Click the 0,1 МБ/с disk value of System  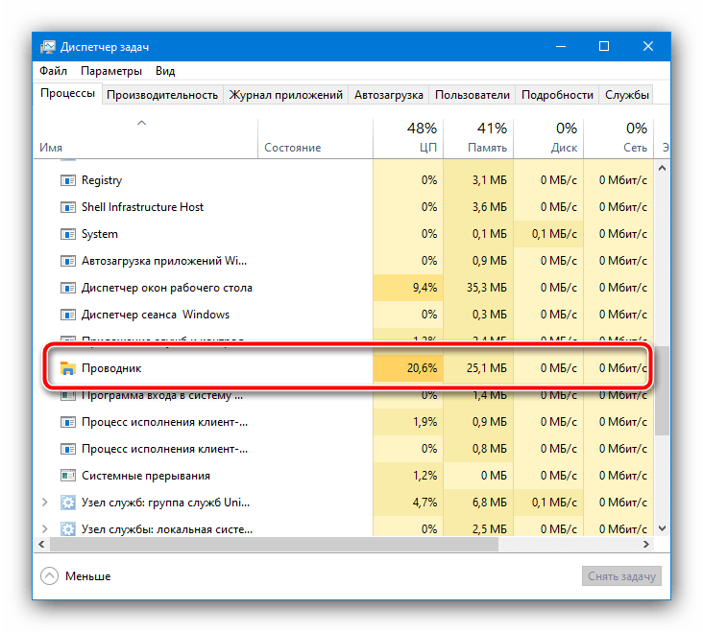pos(554,234)
